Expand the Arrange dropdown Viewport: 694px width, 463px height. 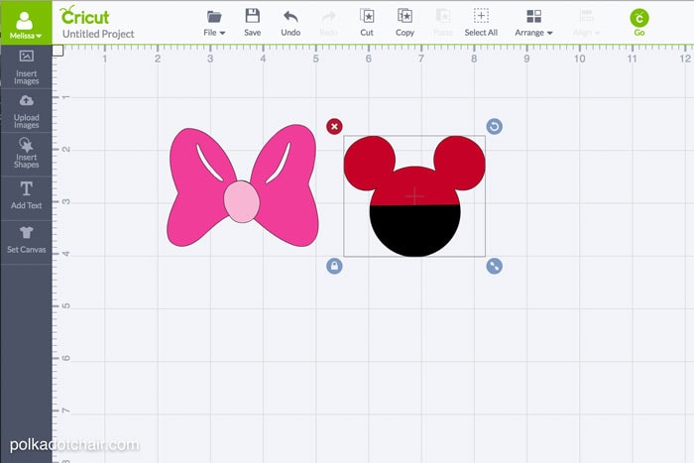click(534, 22)
